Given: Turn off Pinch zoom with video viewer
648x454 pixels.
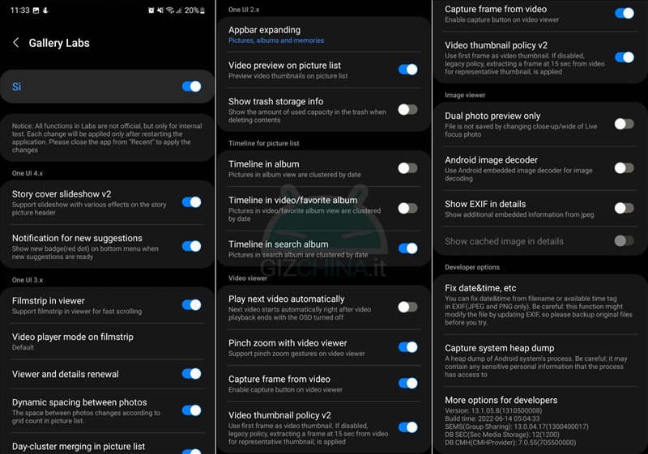Looking at the screenshot, I should click(x=408, y=347).
